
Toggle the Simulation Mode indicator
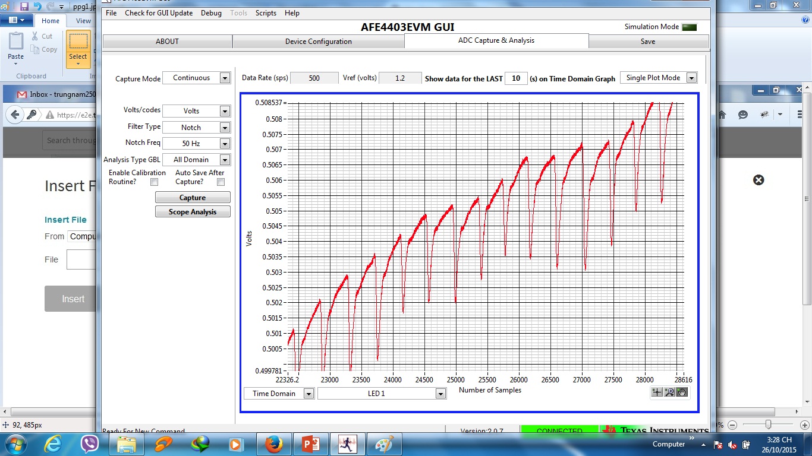click(x=689, y=27)
